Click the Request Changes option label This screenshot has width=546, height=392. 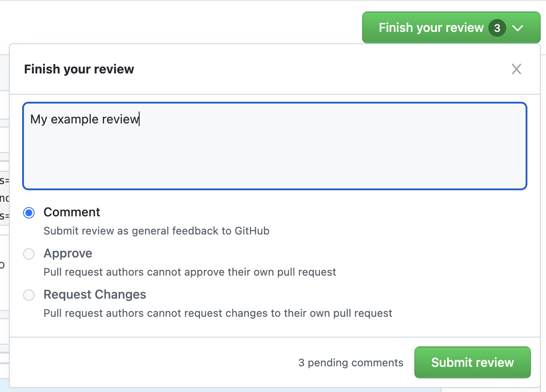pos(95,295)
